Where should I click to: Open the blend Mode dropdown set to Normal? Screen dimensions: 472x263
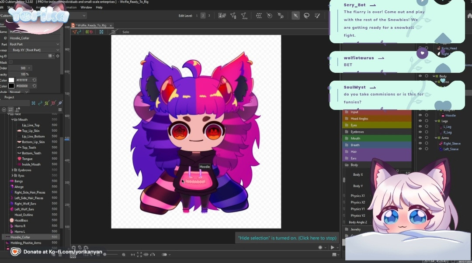coord(18,92)
